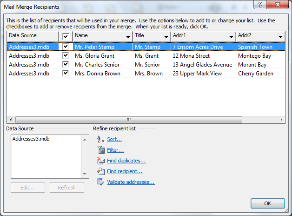Open the Sort... link

114,139
